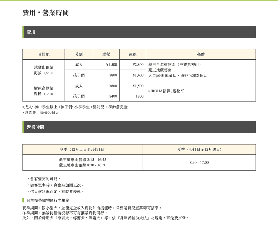Click the age definition note starting with *成人

[x=75, y=107]
